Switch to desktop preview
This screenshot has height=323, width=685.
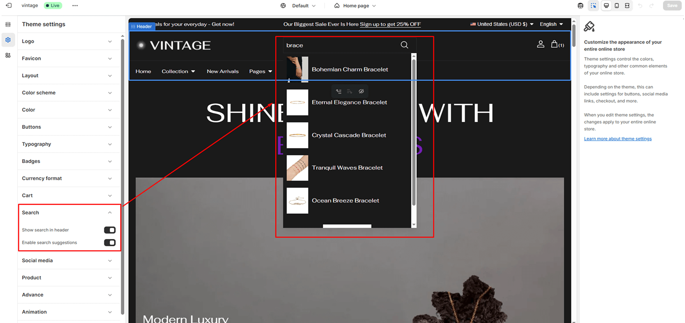(x=606, y=6)
